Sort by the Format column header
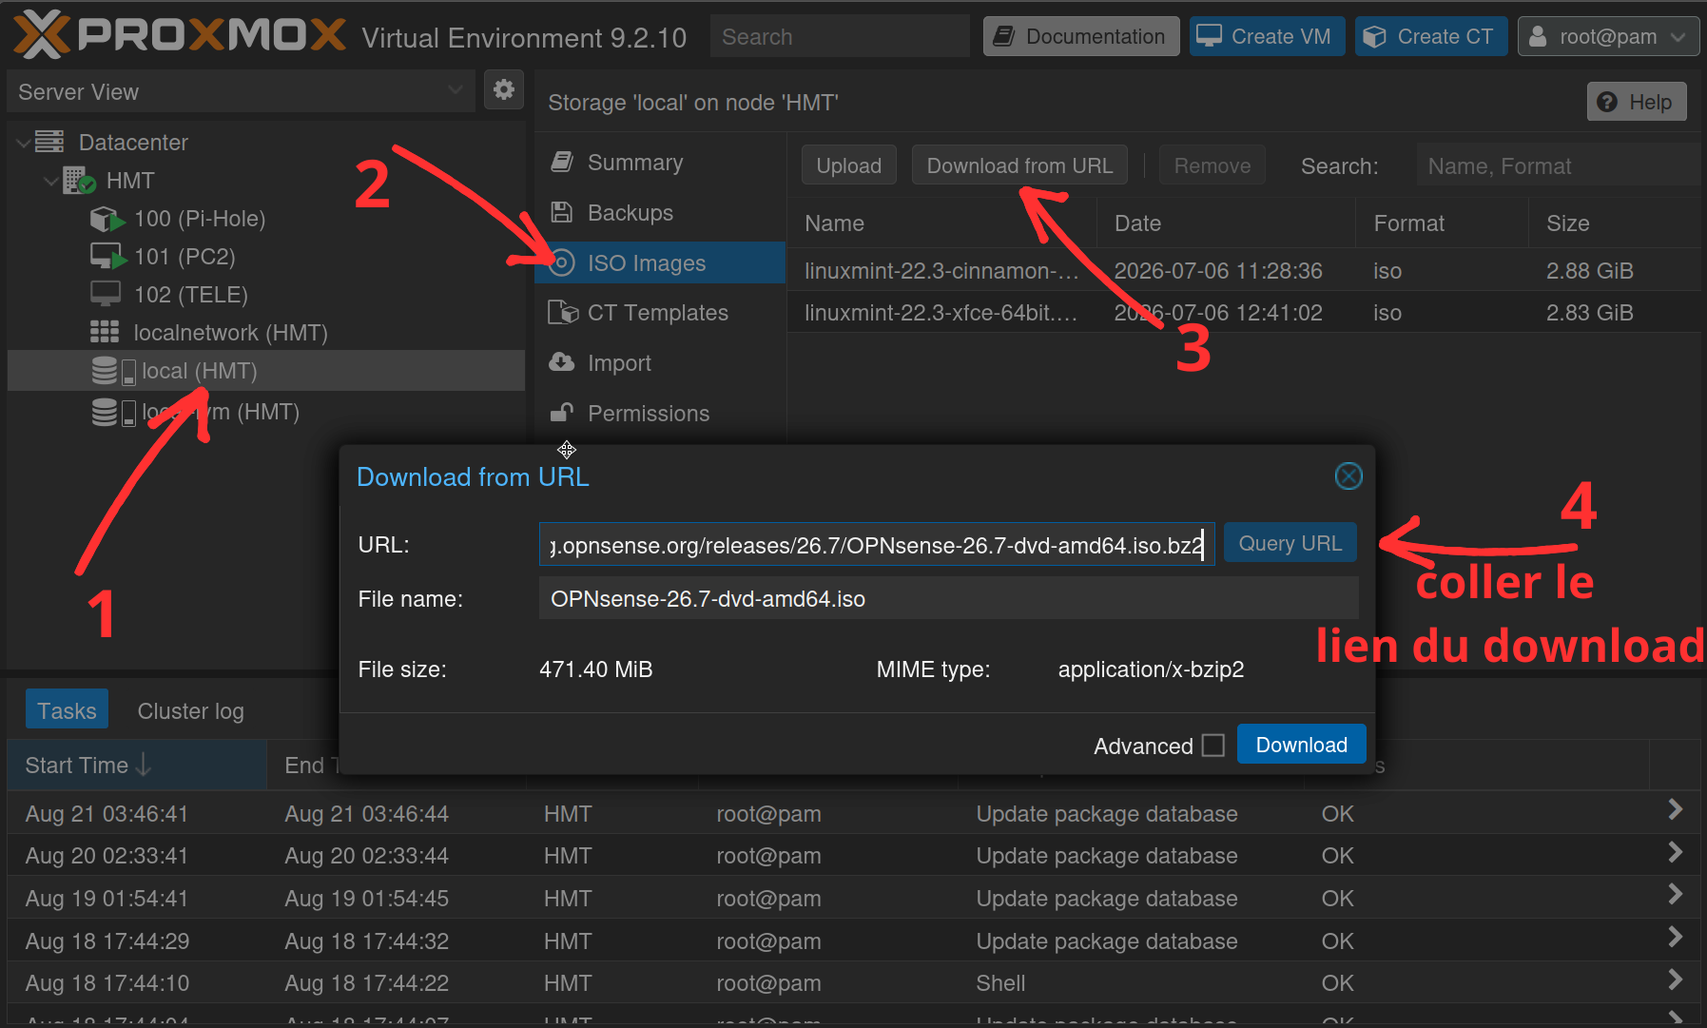This screenshot has height=1028, width=1707. click(1442, 223)
